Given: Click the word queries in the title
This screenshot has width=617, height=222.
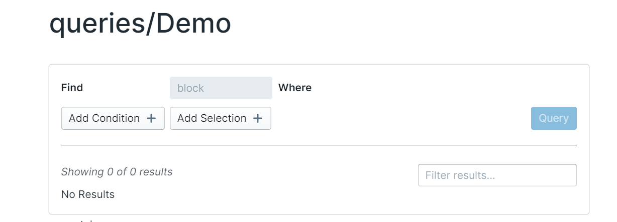Looking at the screenshot, I should click(95, 24).
